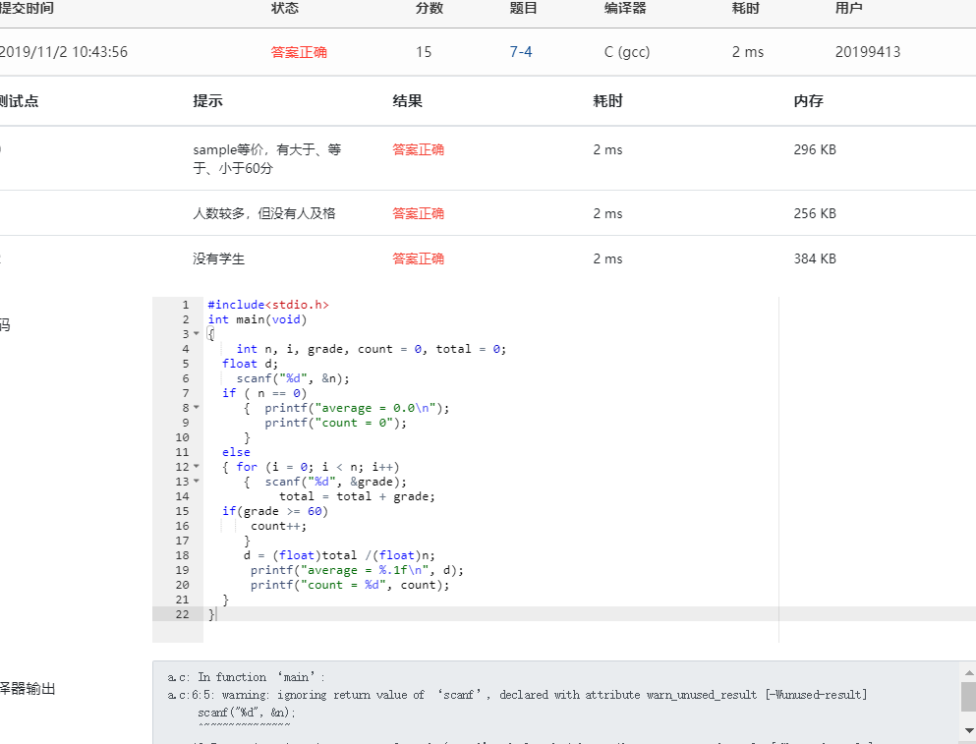This screenshot has height=744, width=976.
Task: Click the 分数 column header
Action: coord(430,8)
